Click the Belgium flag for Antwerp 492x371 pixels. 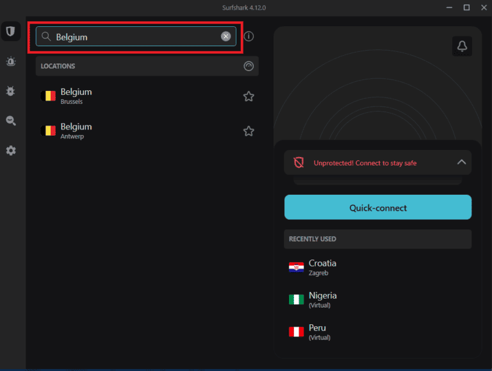(x=48, y=131)
